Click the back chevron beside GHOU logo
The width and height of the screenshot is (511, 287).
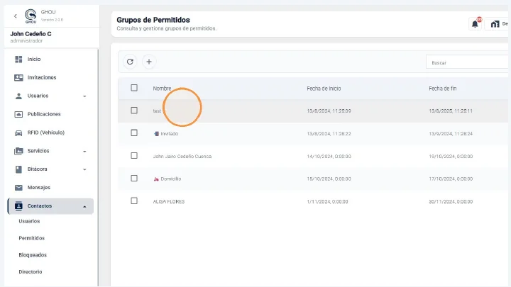click(x=16, y=16)
